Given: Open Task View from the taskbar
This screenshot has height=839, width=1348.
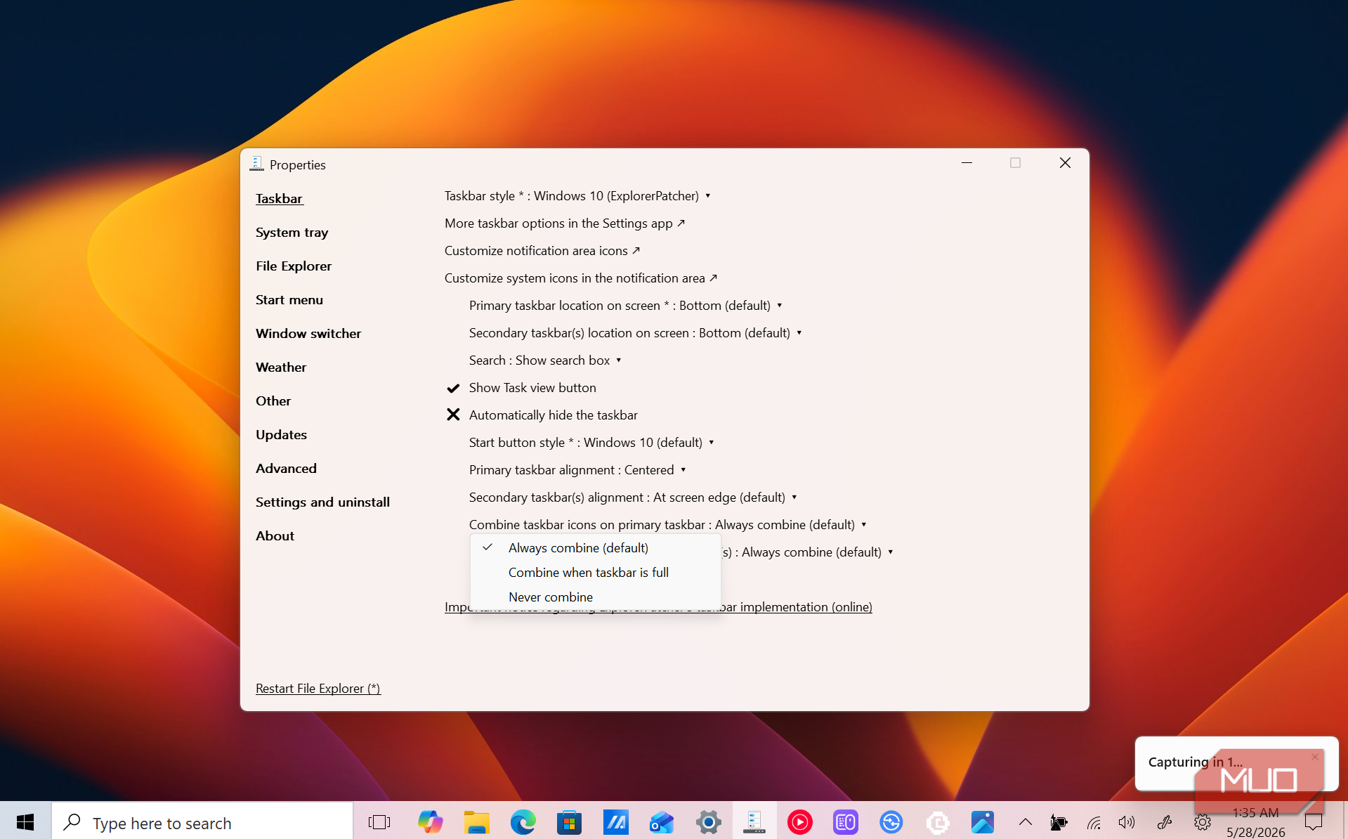Looking at the screenshot, I should click(379, 821).
